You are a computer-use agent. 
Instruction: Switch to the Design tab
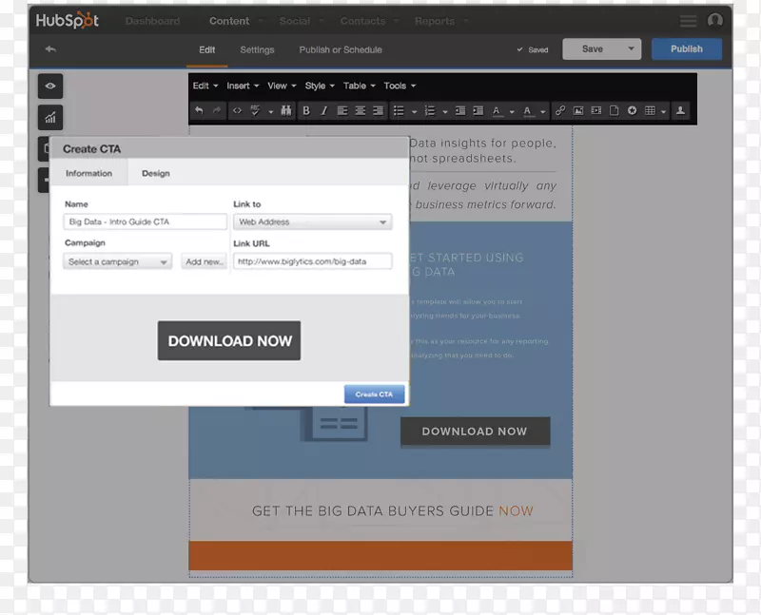pos(156,173)
